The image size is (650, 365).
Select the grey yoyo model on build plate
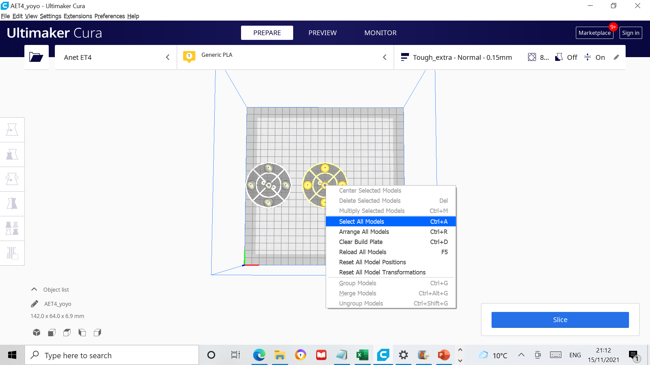pos(268,185)
